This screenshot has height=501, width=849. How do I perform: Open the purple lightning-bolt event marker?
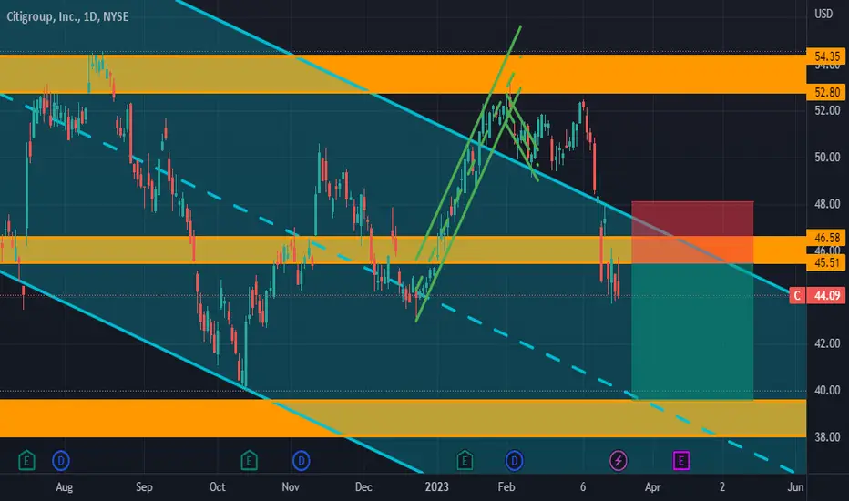pos(618,461)
